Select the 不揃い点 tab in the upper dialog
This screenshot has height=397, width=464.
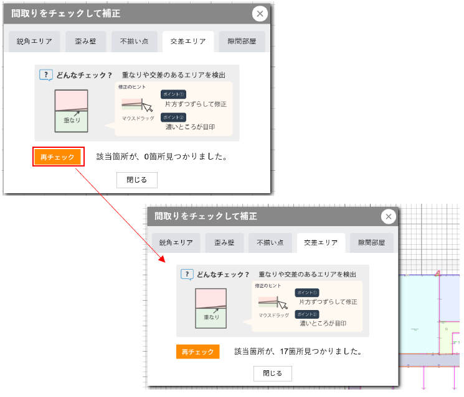134,43
